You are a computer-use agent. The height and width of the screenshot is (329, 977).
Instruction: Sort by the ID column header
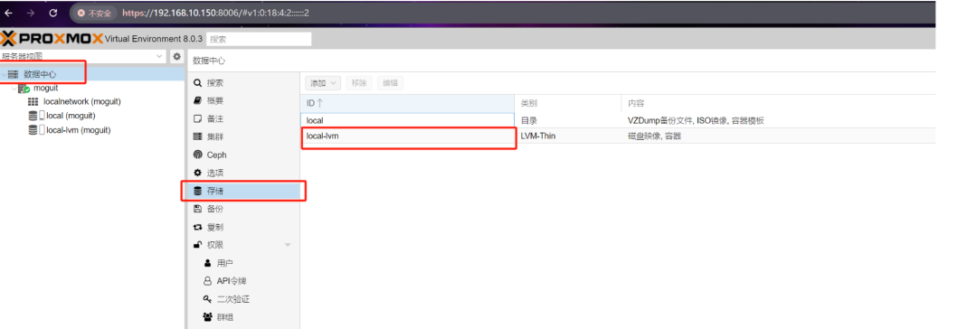tap(407, 103)
